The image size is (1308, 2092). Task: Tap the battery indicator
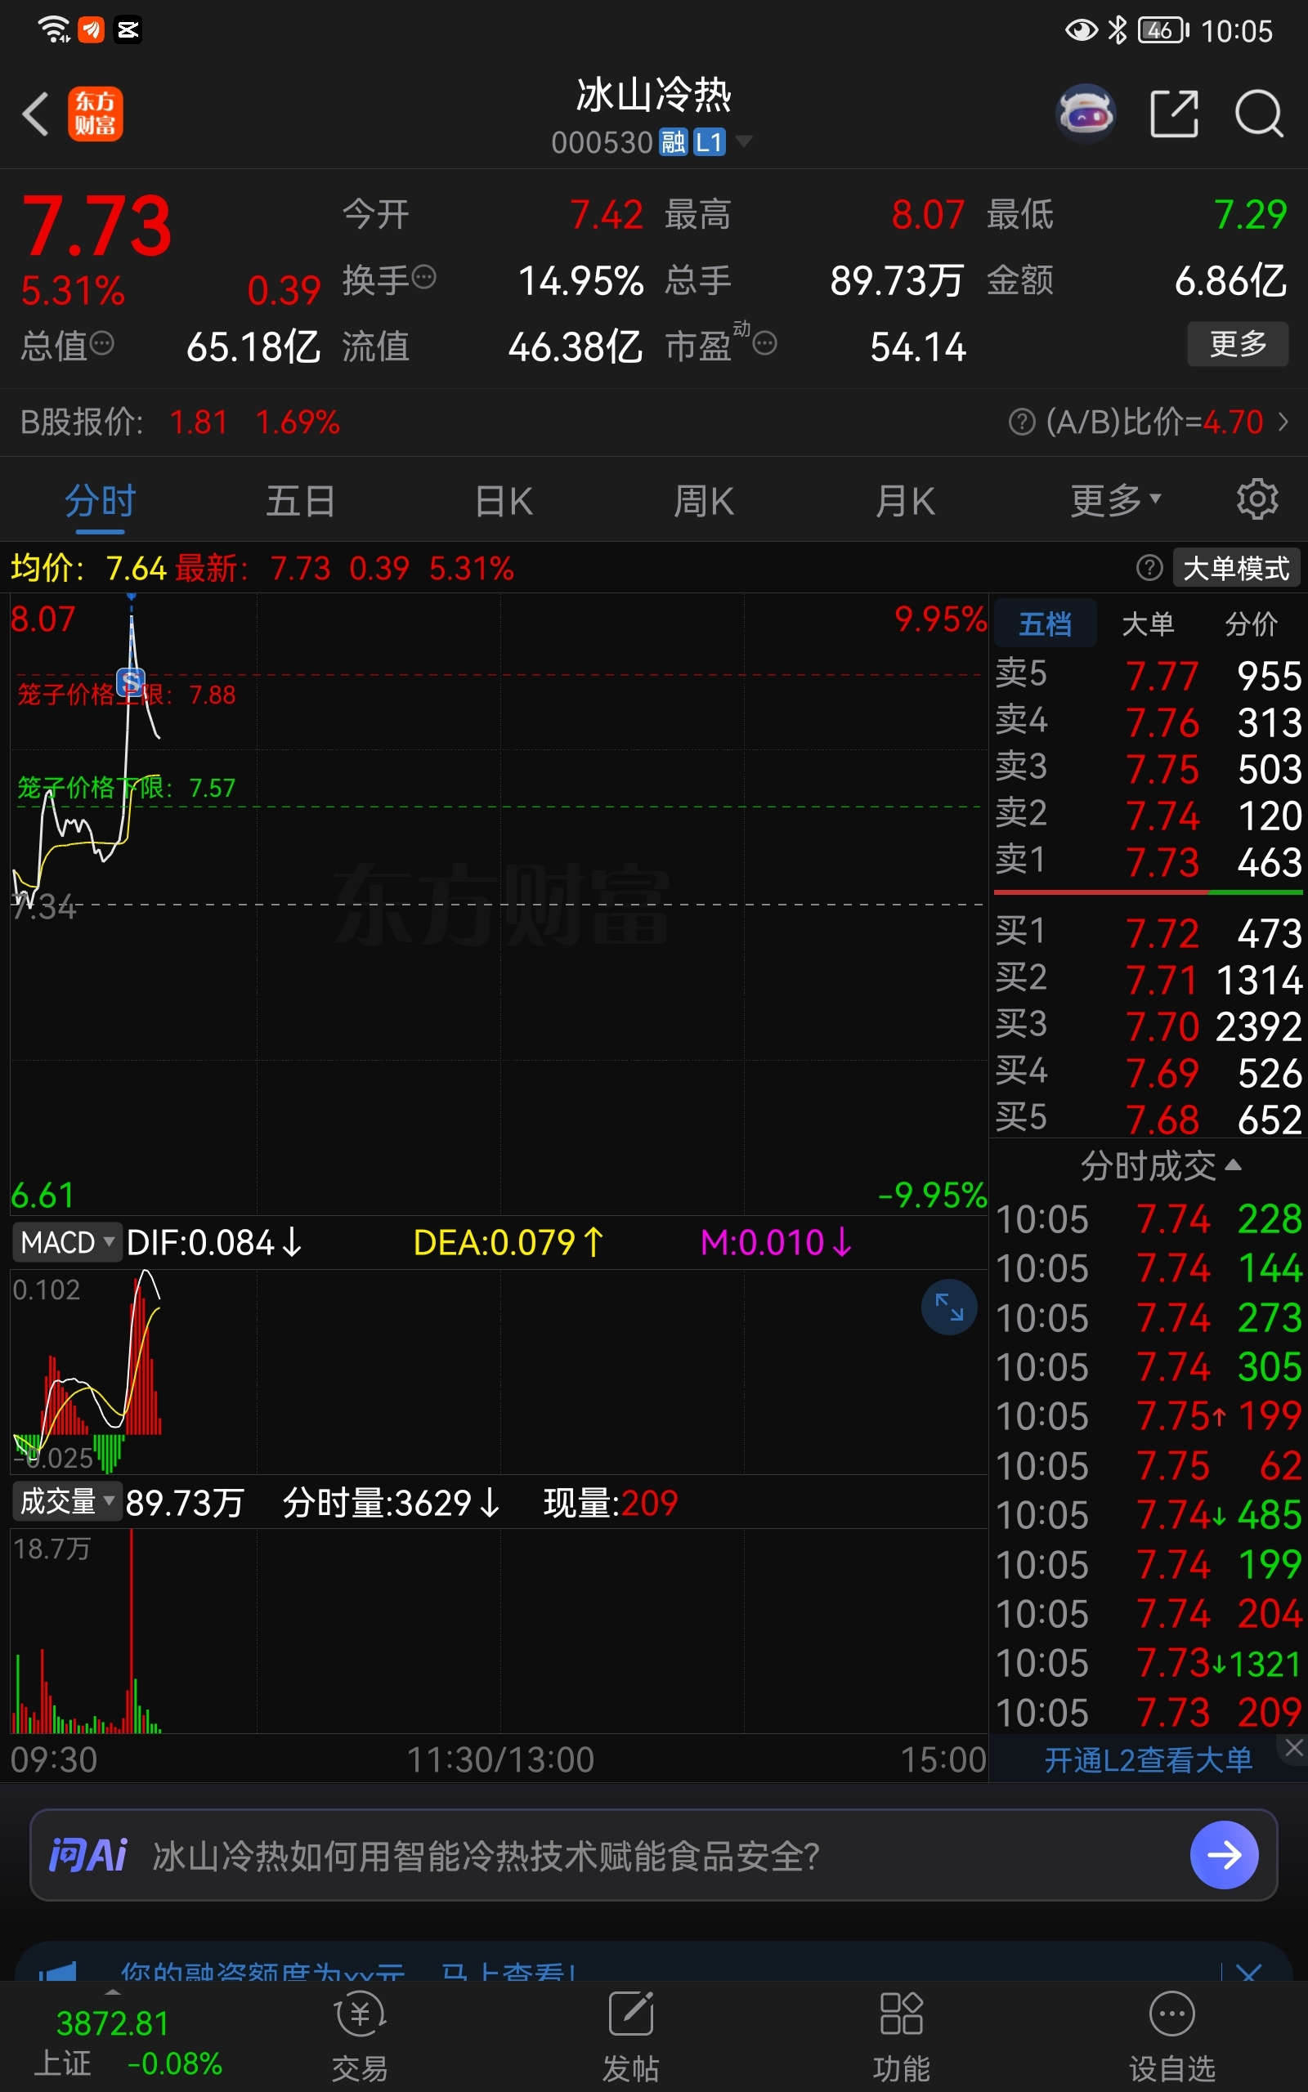click(1163, 30)
